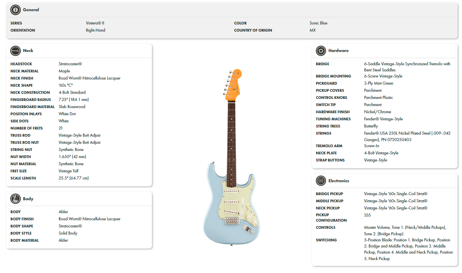Click the Hardware section bridge icon
Screen dimensions: 462x273
[321, 51]
